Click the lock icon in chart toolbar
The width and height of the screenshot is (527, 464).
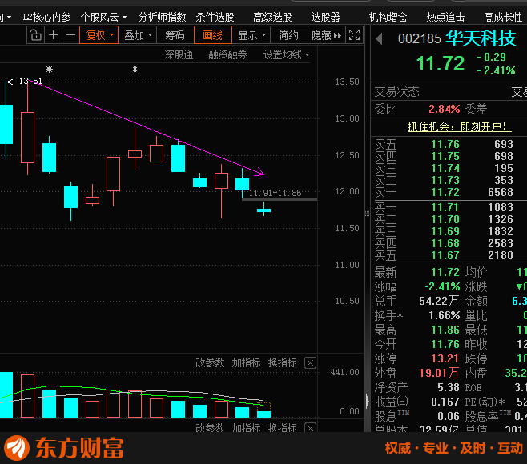point(35,35)
